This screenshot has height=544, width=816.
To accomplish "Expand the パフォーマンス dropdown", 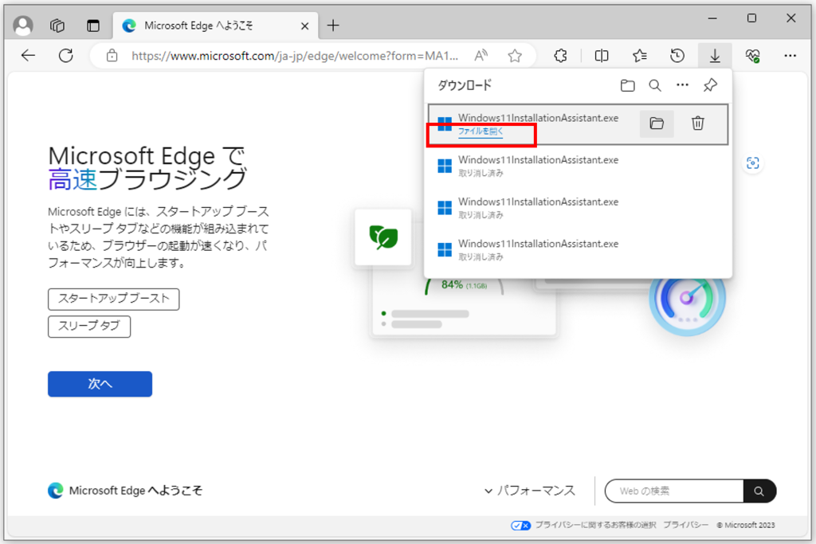I will pos(530,491).
